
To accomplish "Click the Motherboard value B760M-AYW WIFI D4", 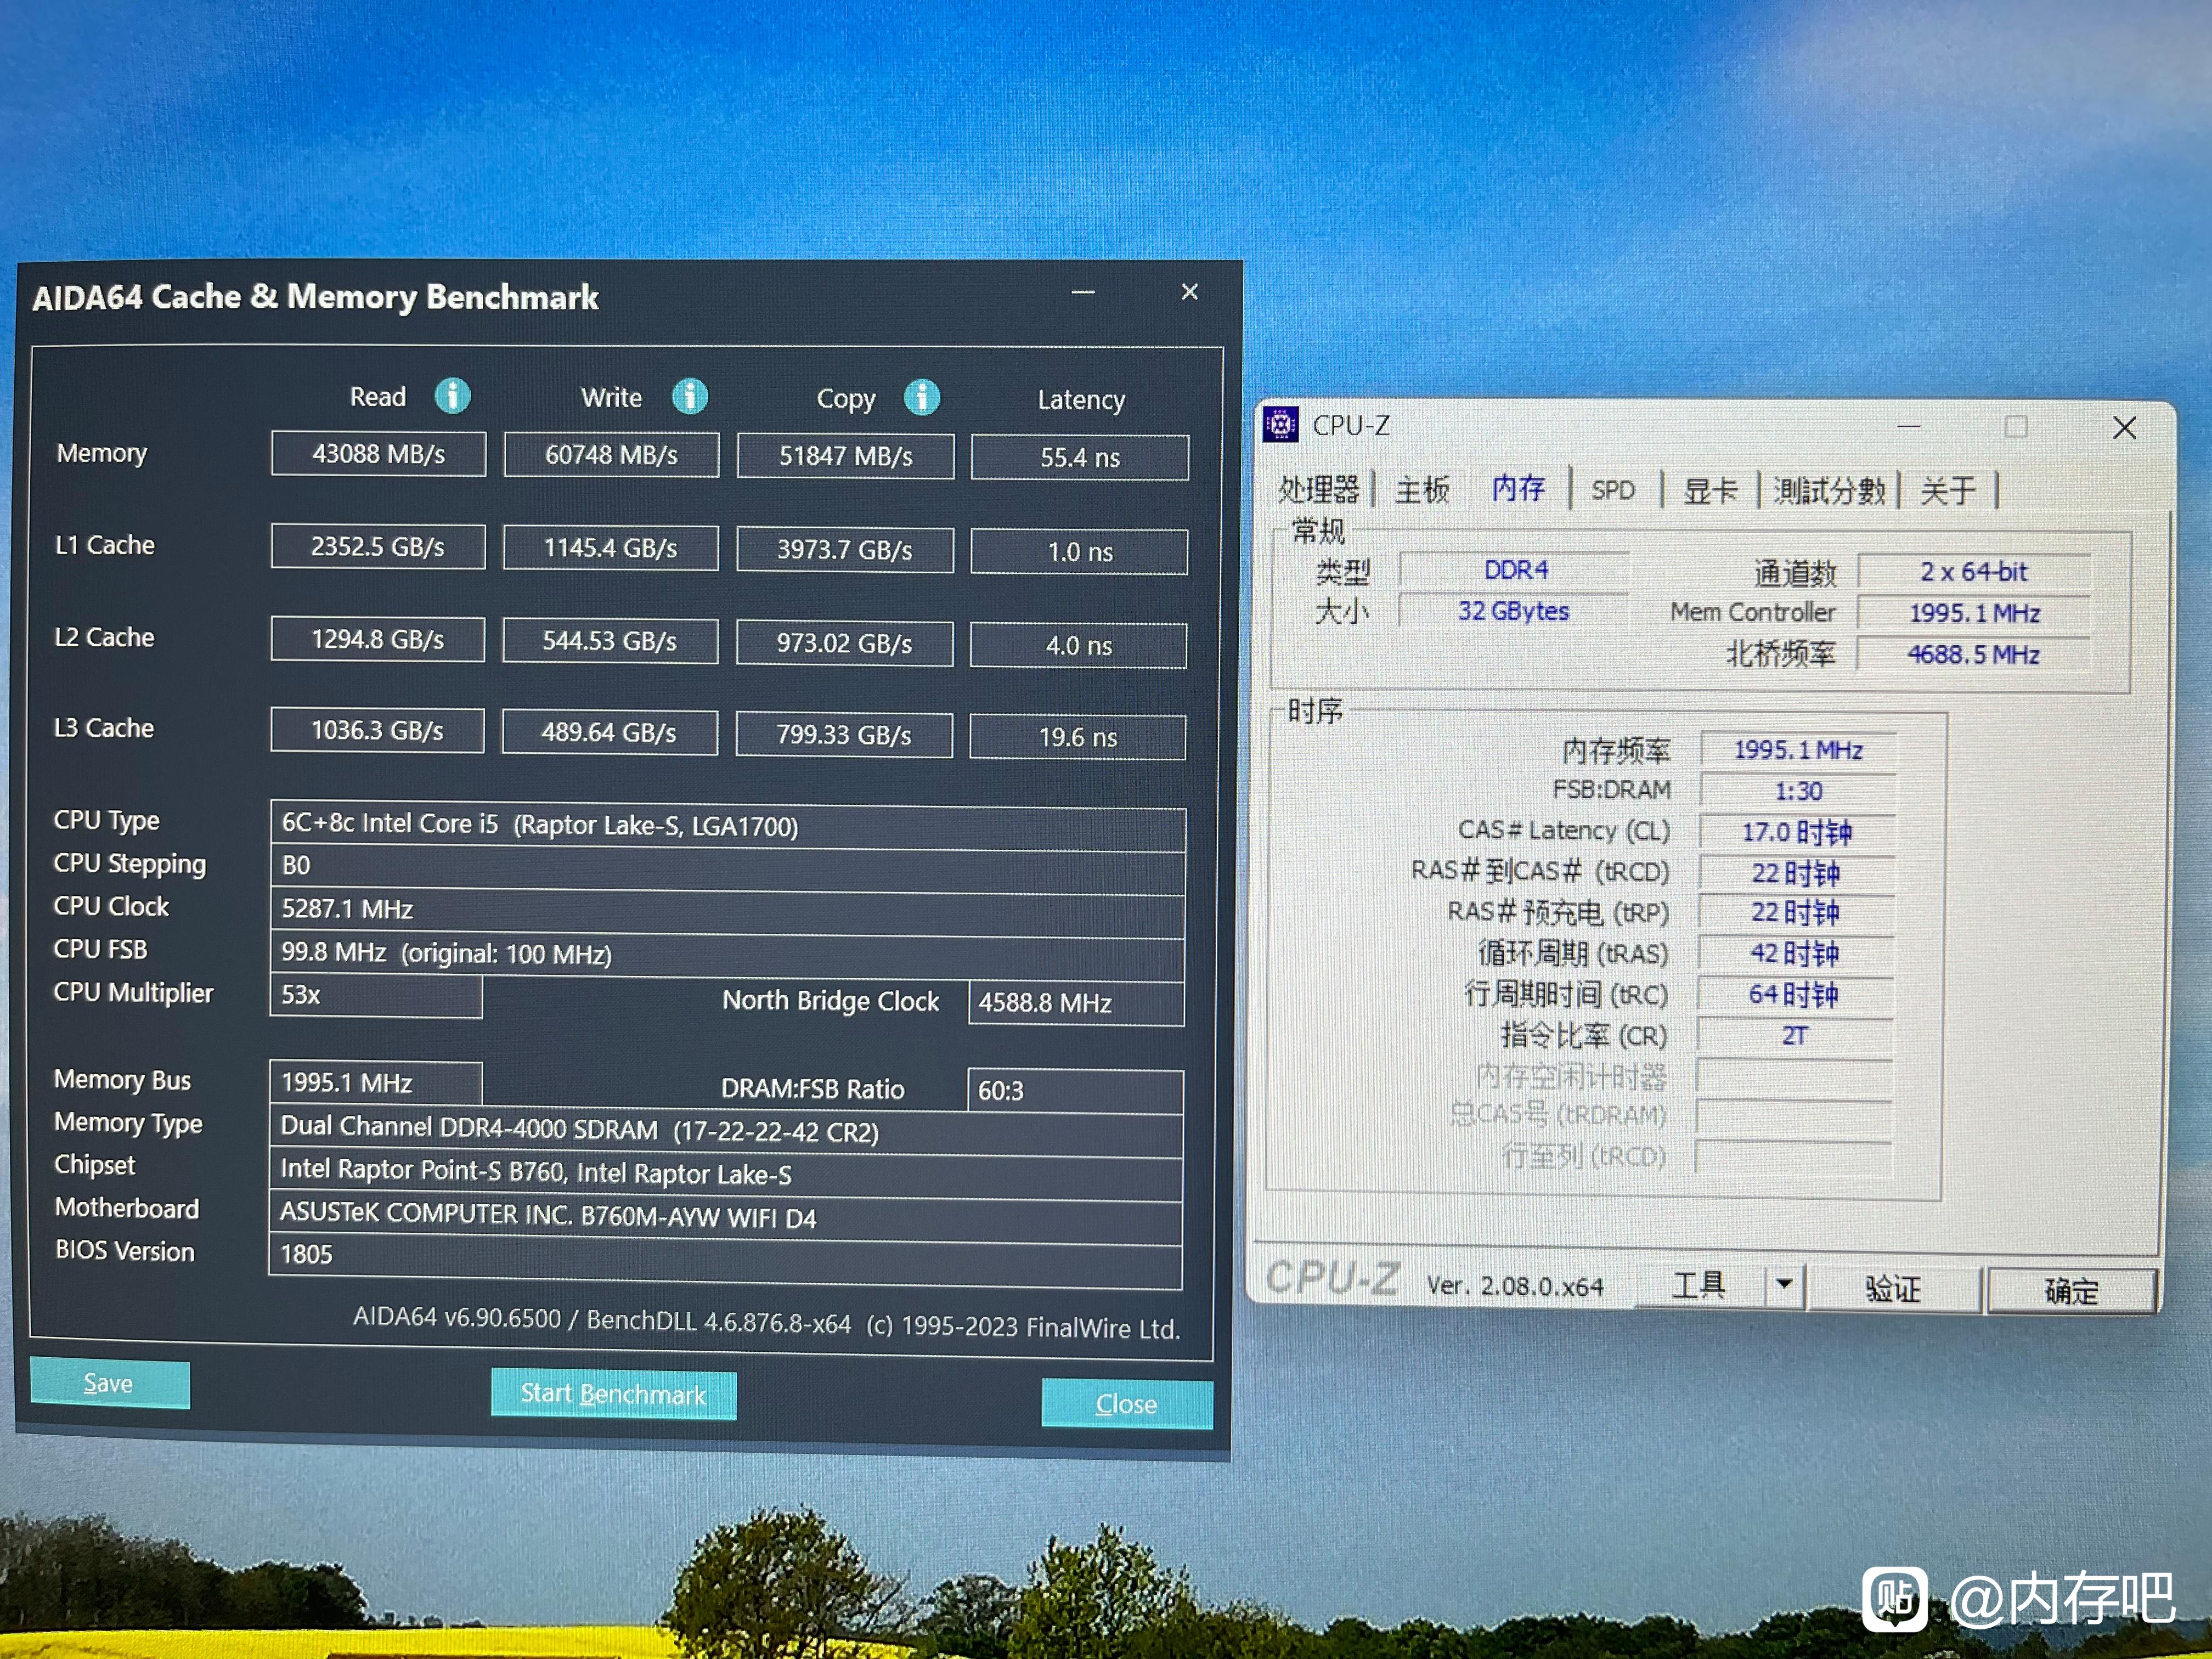I will click(725, 1216).
